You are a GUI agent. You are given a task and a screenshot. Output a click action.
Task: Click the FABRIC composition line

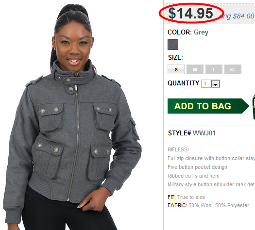208,205
